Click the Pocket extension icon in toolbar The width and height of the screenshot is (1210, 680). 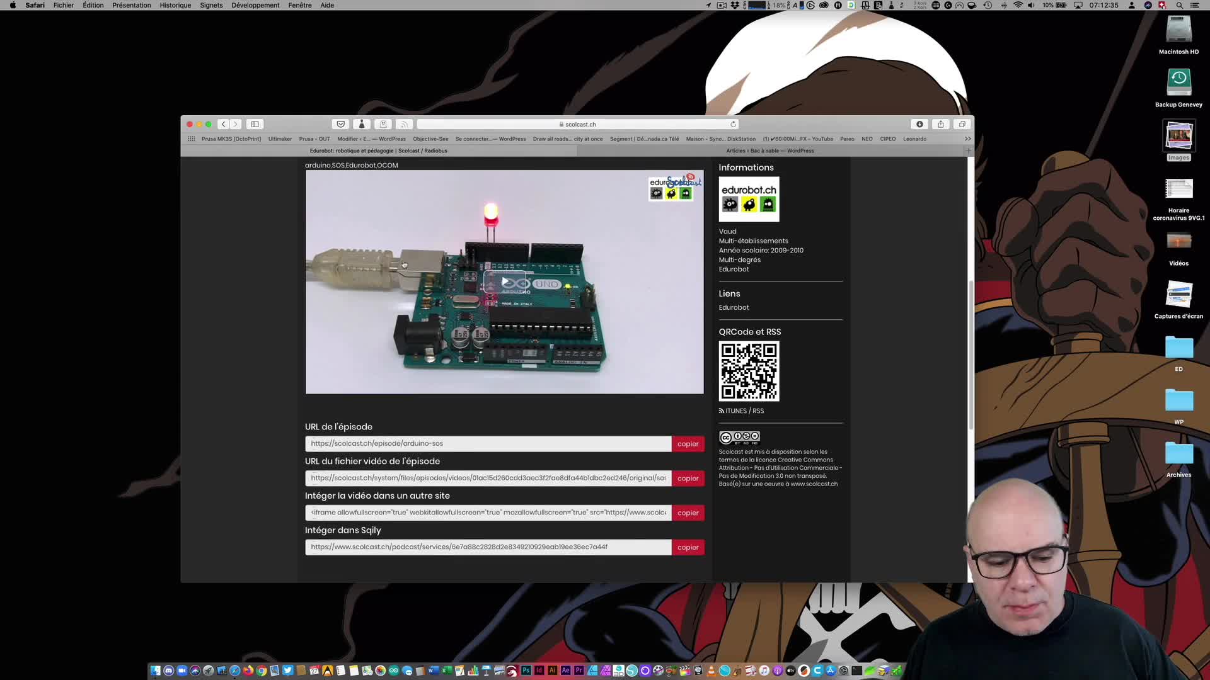[340, 124]
